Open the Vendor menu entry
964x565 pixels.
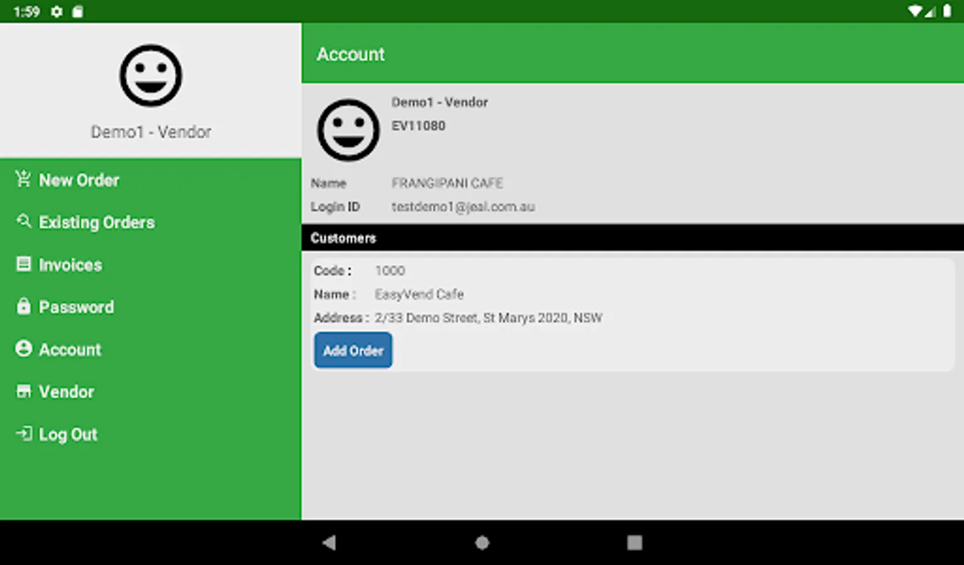(151, 391)
